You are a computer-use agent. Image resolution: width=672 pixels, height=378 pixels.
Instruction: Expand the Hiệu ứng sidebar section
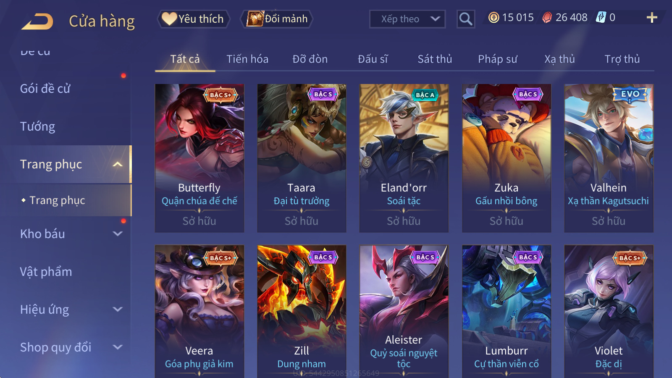tap(118, 310)
